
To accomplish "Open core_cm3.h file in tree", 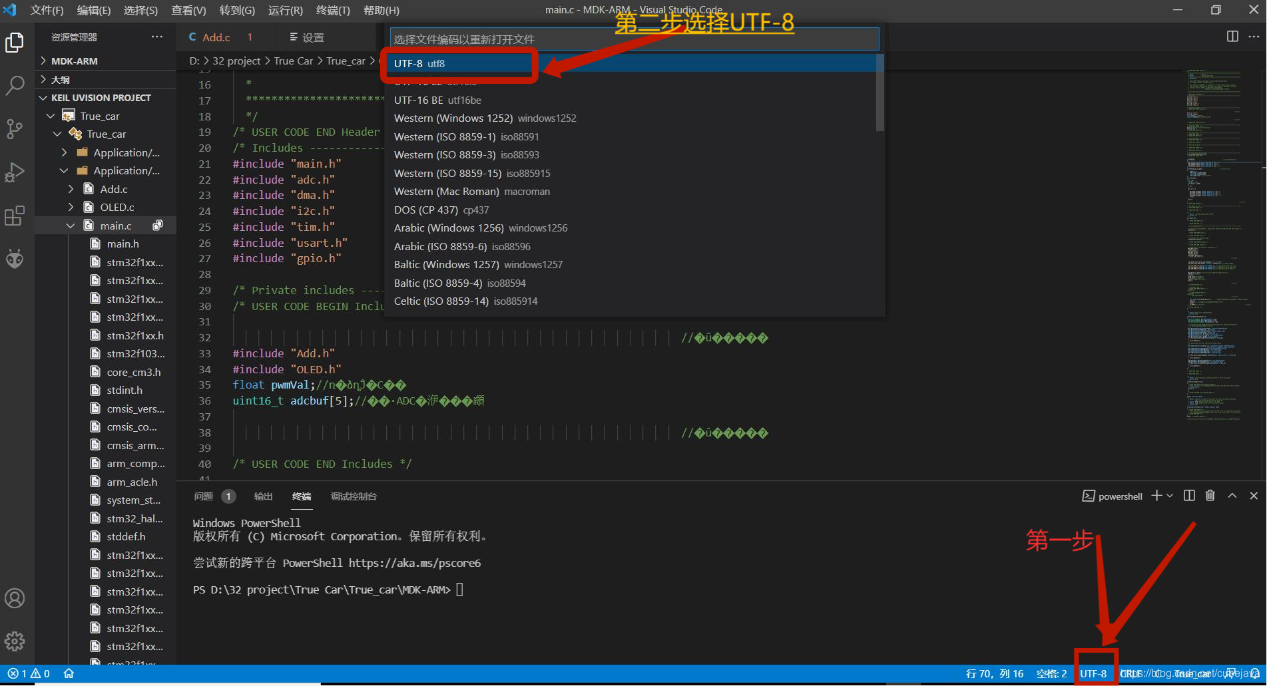I will [134, 372].
